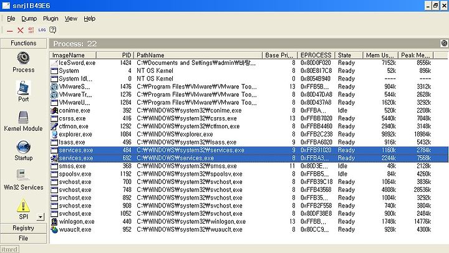Viewport: 449px width, 253px height.
Task: Expand the File sidebar panel
Action: [x=24, y=238]
